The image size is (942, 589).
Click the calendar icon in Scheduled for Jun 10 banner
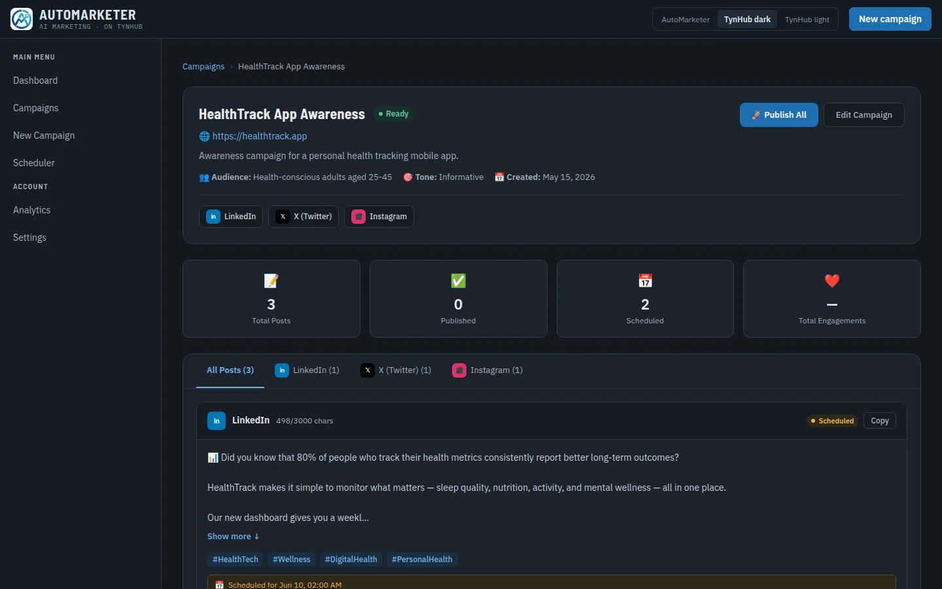[x=220, y=585]
